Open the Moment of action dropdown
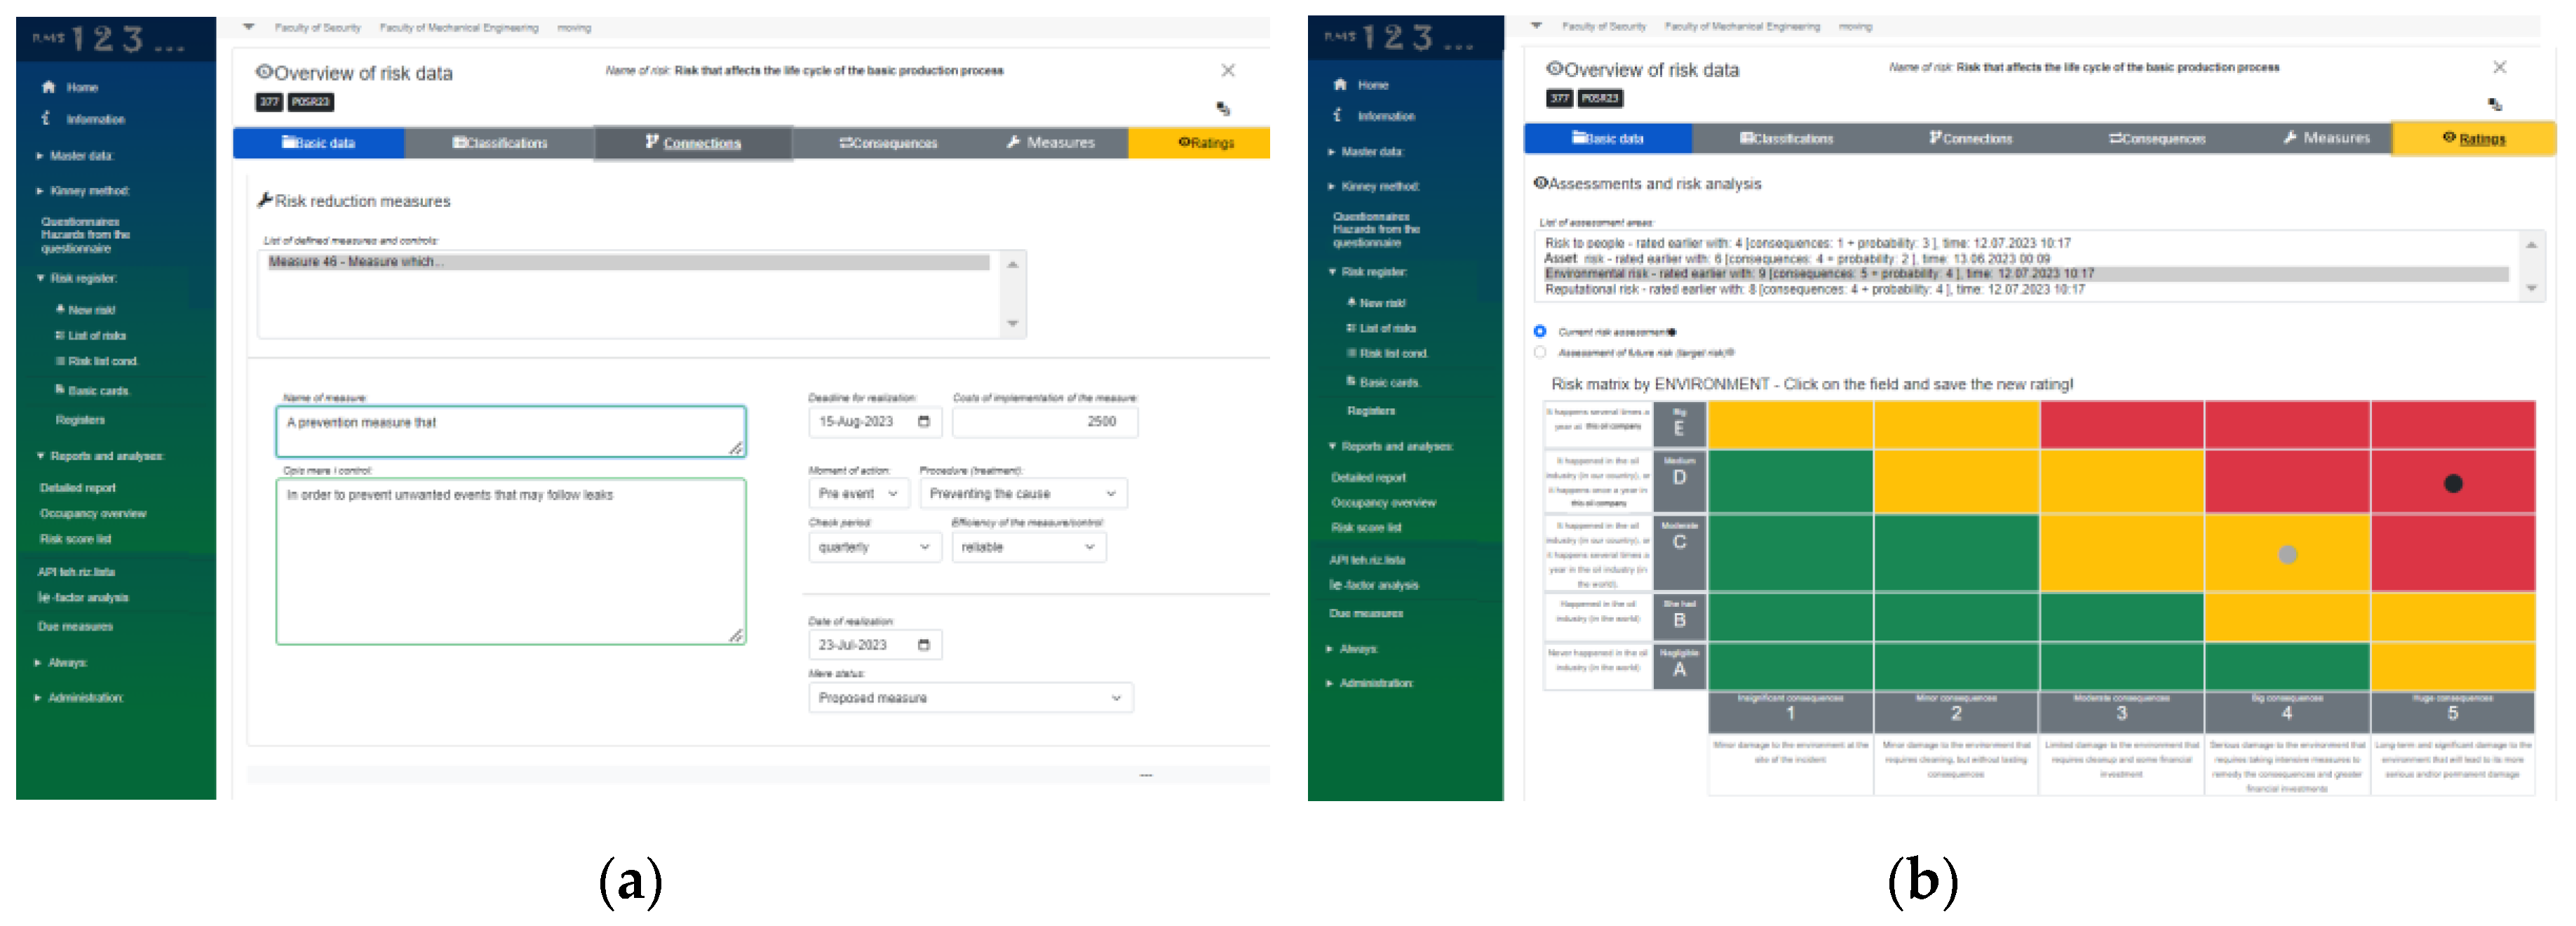Viewport: 2576px width, 926px height. 858,493
